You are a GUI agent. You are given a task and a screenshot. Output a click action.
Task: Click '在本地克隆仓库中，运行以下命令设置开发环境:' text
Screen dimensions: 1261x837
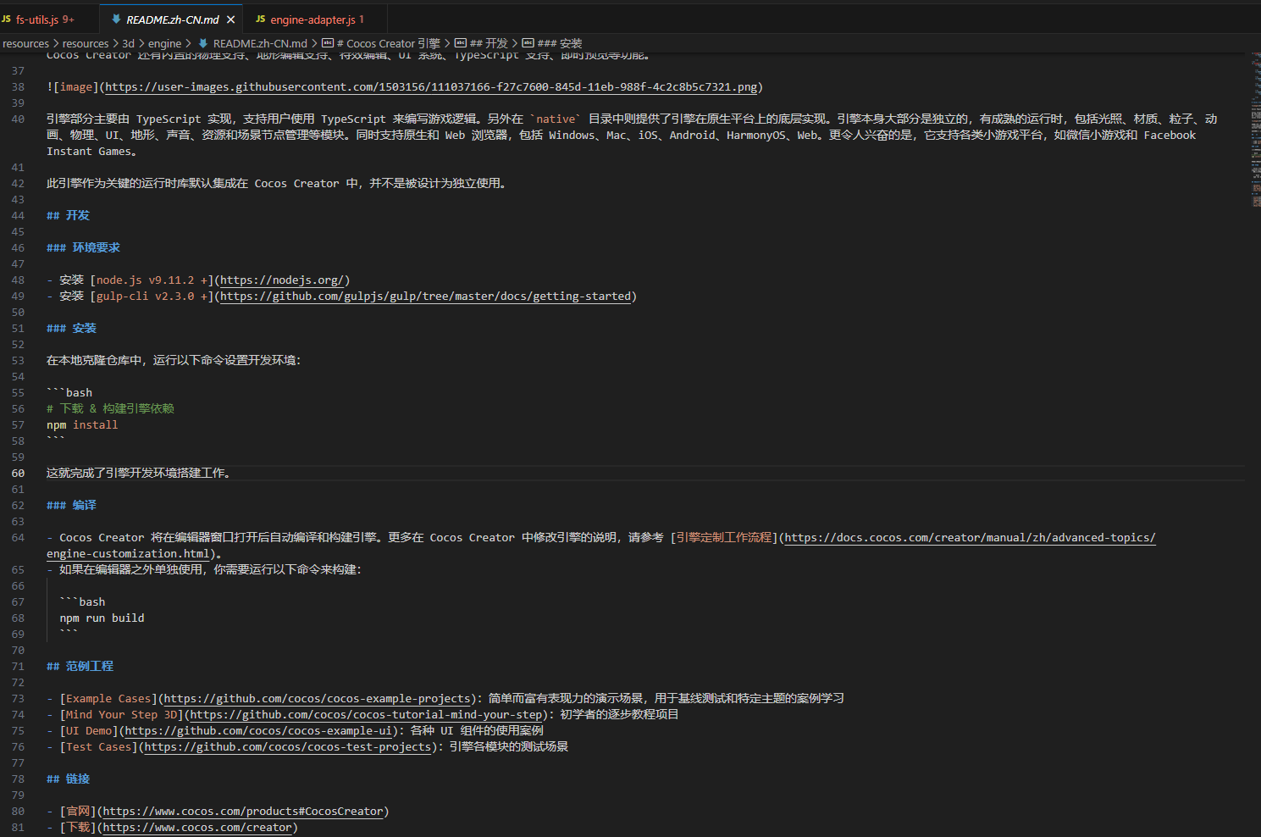coord(174,361)
